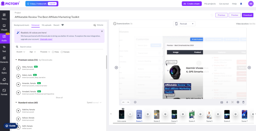Switch to Recent tab
This screenshot has width=256, height=131.
(56, 25)
